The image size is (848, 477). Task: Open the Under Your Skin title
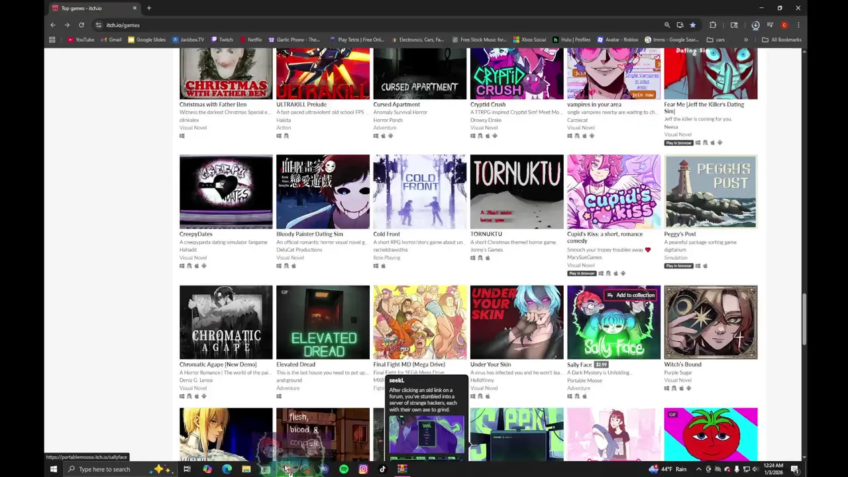pos(490,364)
